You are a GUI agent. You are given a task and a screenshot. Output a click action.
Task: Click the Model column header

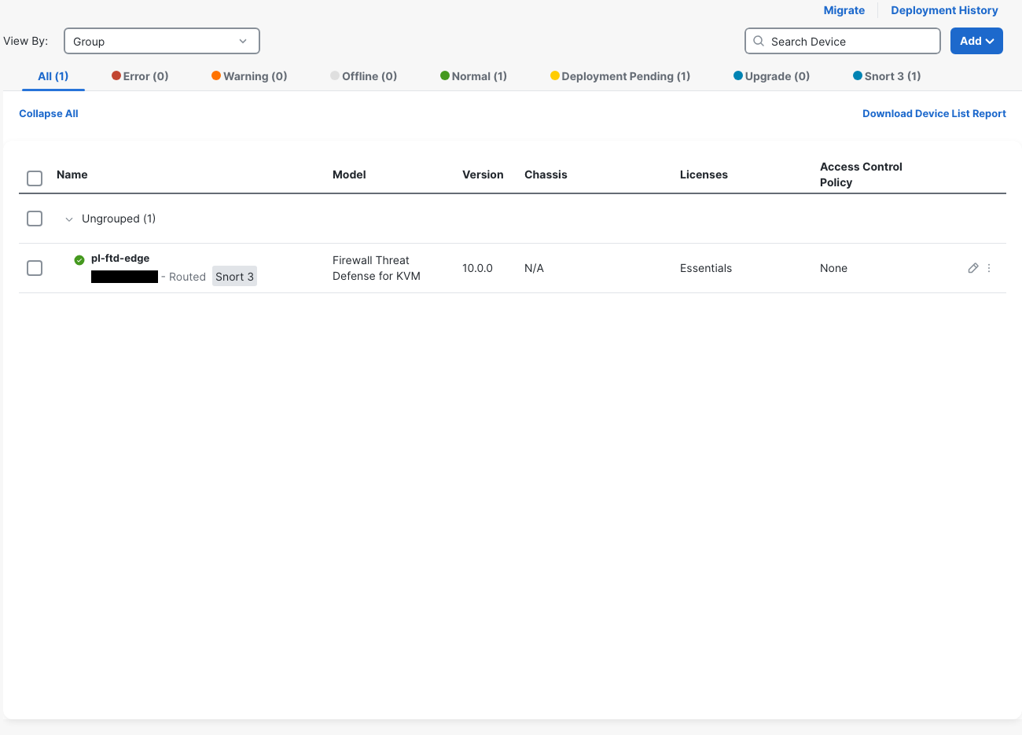point(349,175)
